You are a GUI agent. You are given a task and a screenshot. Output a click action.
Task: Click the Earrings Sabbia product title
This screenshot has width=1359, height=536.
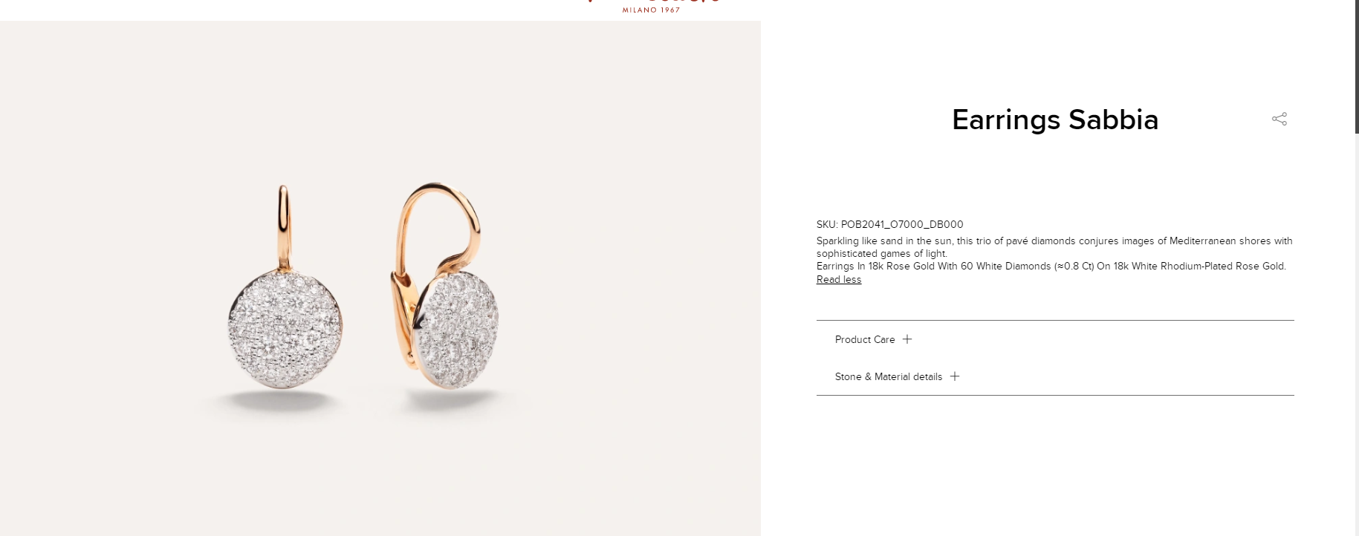click(x=1055, y=120)
